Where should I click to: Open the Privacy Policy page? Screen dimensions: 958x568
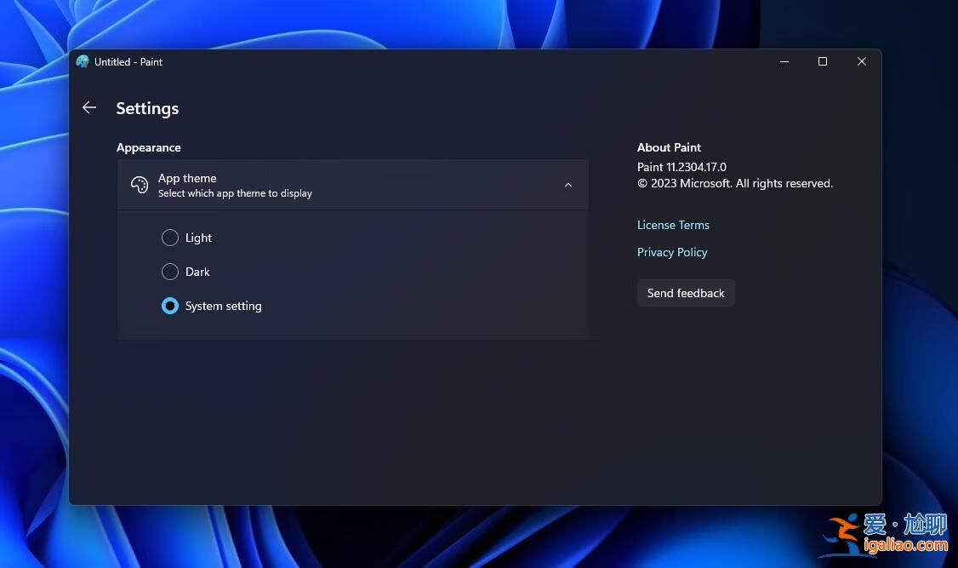click(x=672, y=252)
